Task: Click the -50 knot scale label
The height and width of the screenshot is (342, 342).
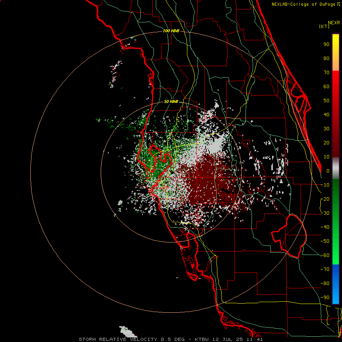Action: [x=325, y=241]
